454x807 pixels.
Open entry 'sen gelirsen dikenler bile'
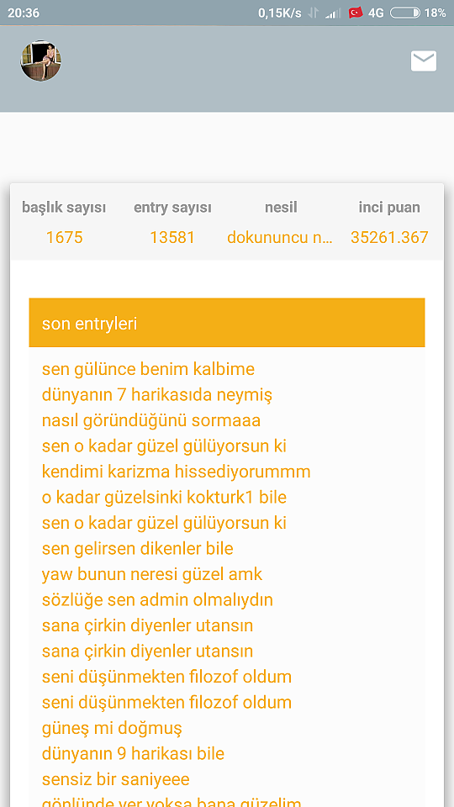click(x=137, y=549)
